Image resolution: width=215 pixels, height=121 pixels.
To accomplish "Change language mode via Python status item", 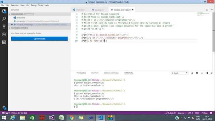I will (x=205, y=113).
